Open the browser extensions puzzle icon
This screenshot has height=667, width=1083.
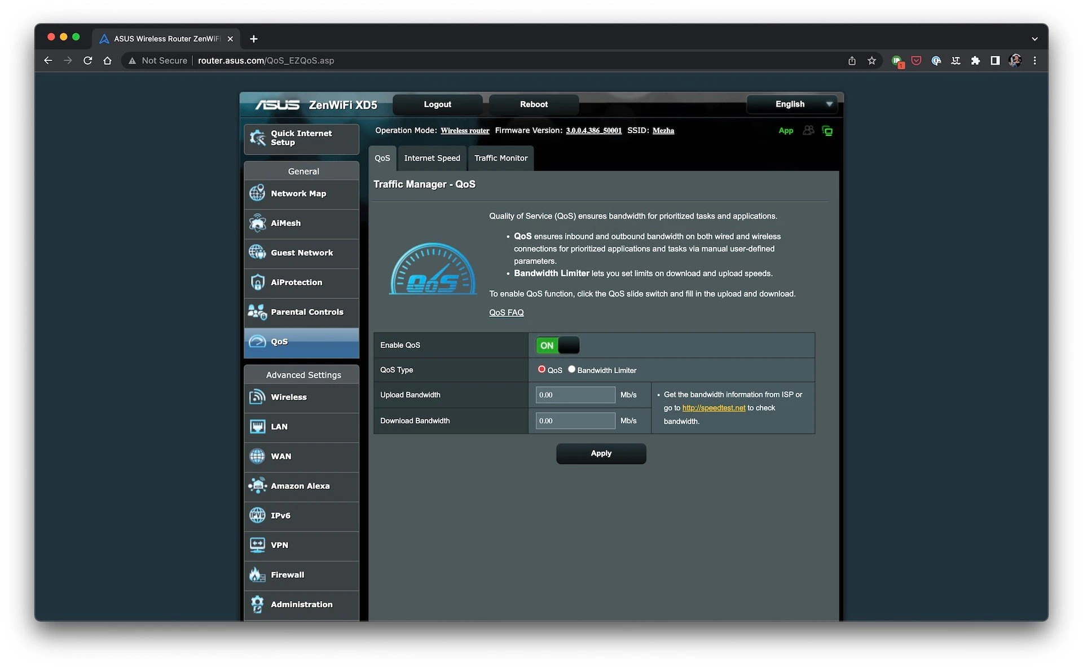coord(975,60)
